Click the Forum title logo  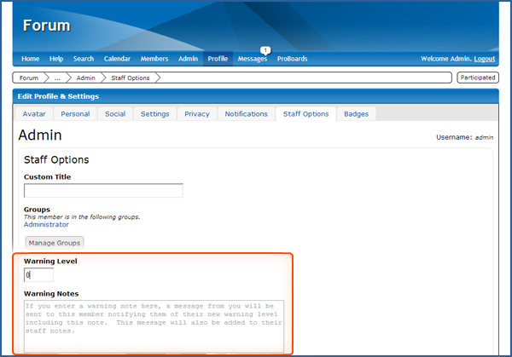click(47, 26)
